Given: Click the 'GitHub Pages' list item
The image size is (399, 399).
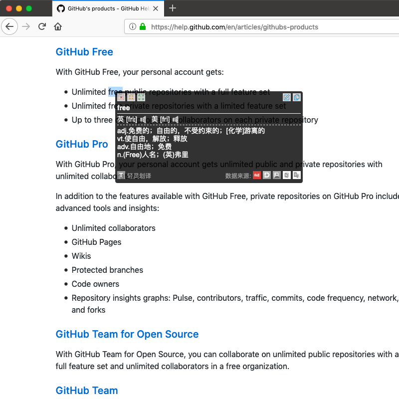Looking at the screenshot, I should [x=96, y=242].
